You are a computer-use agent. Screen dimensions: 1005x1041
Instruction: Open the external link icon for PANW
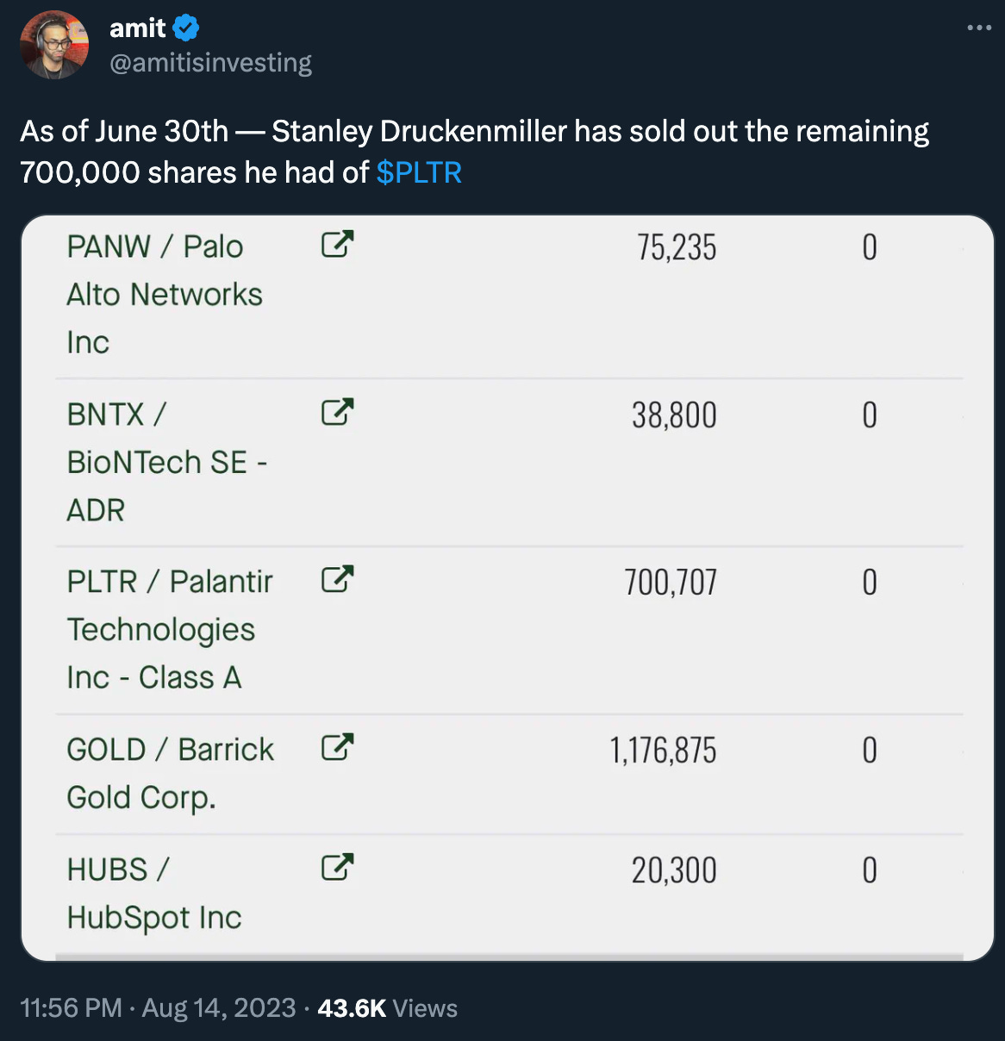click(337, 245)
